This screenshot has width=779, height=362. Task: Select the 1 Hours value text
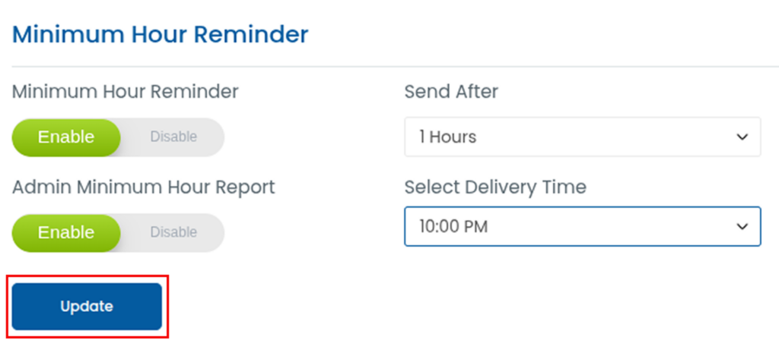coord(448,137)
